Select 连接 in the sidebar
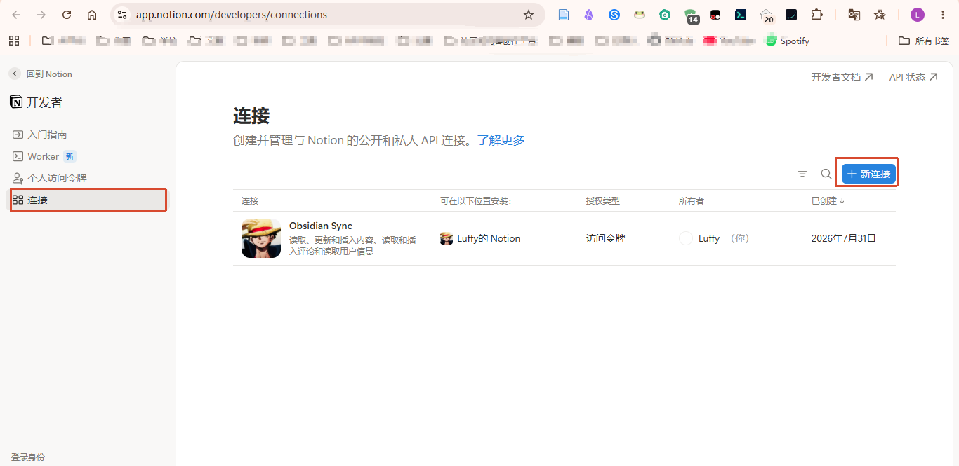This screenshot has height=466, width=959. (x=88, y=200)
